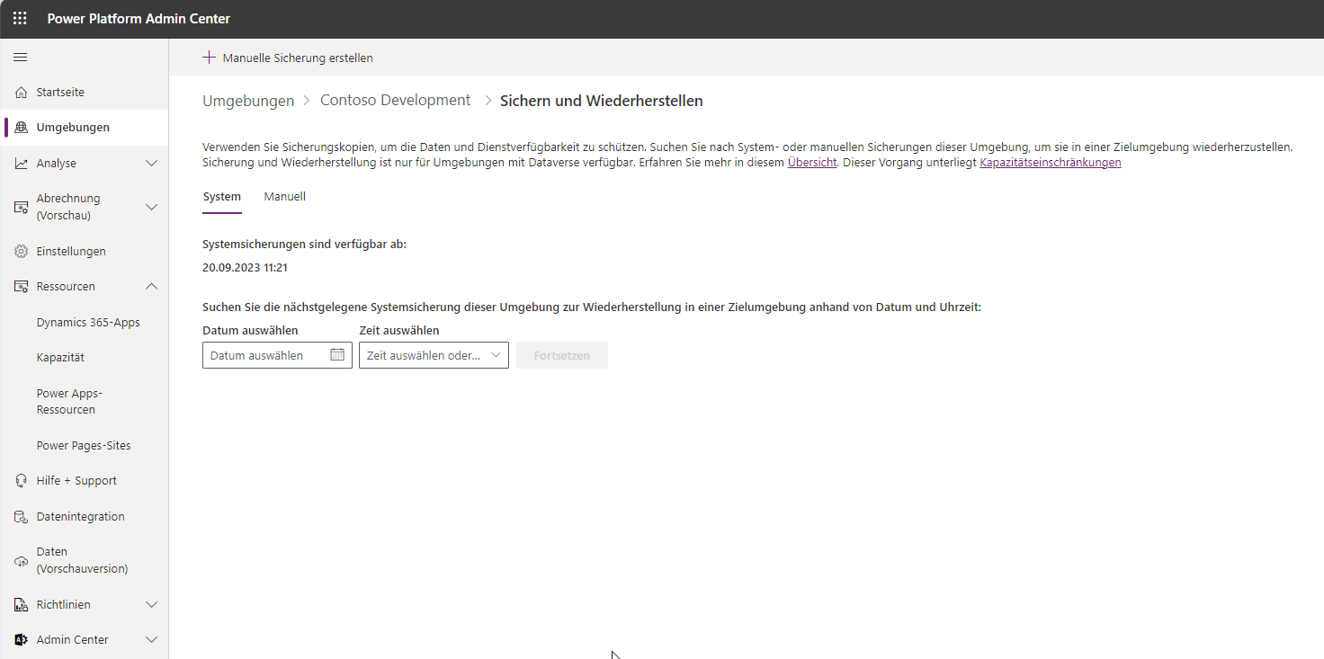Click the Umgebungen globe icon
Viewport: 1324px width, 659px height.
[22, 128]
